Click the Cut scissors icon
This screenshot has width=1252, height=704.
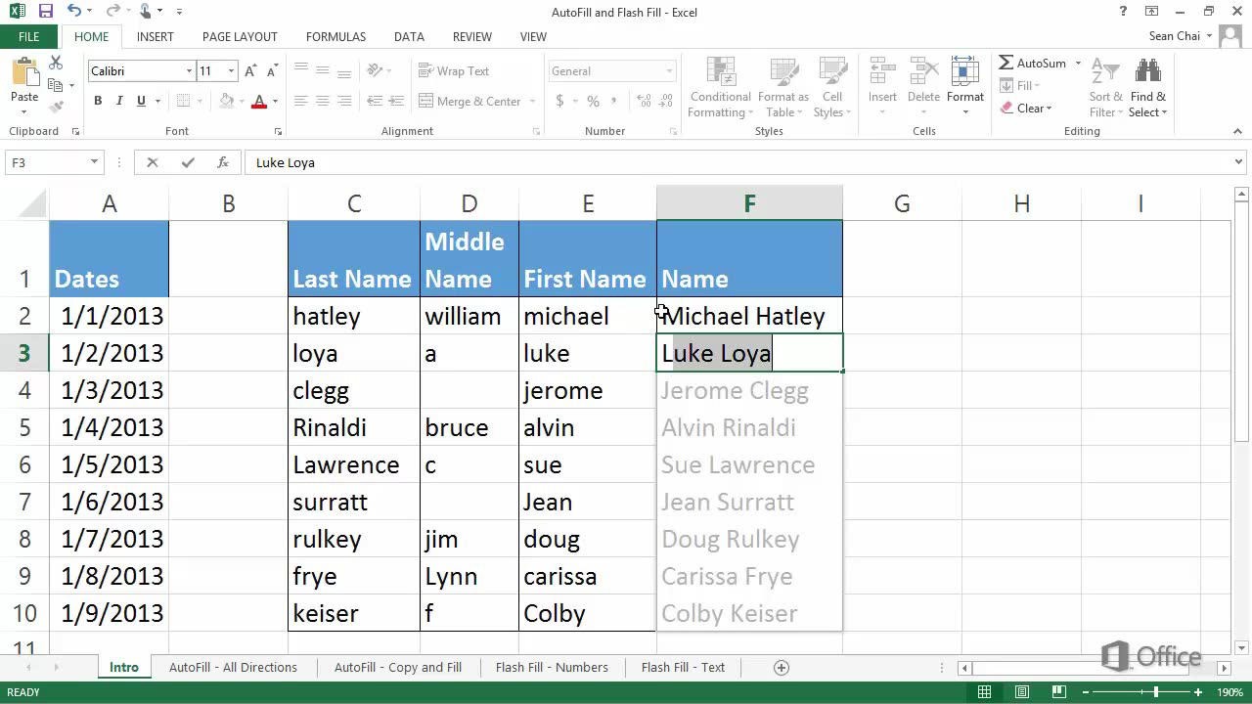click(56, 63)
